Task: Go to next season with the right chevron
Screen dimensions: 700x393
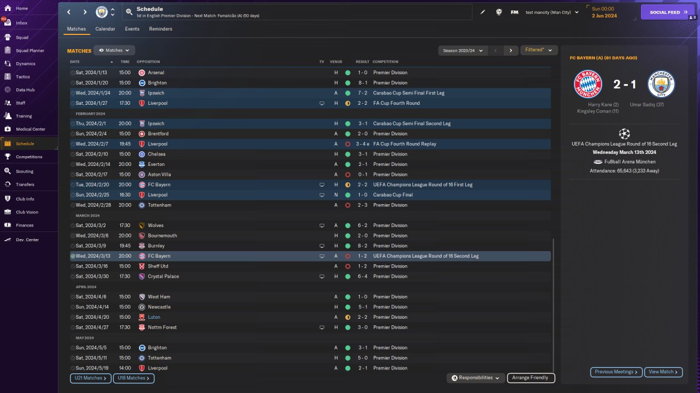Action: (511, 50)
